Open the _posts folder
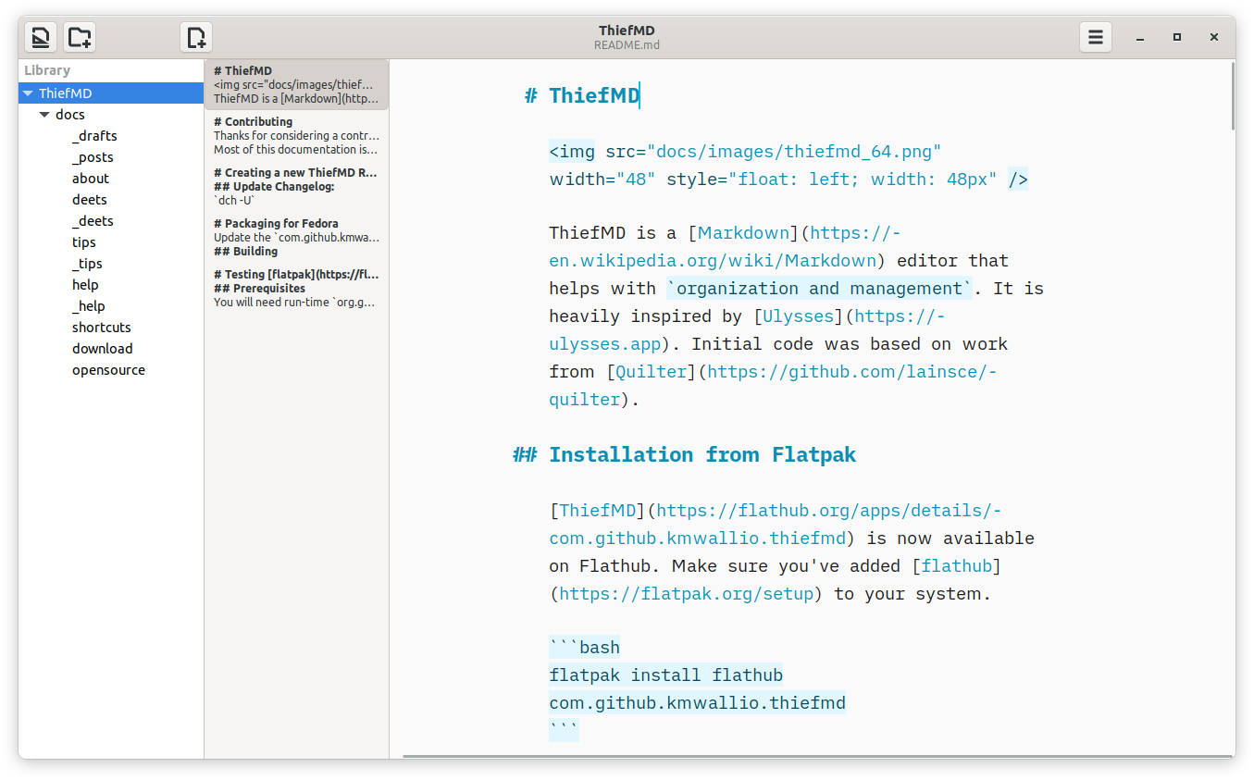Screen dimensions: 1254x780 click(93, 157)
